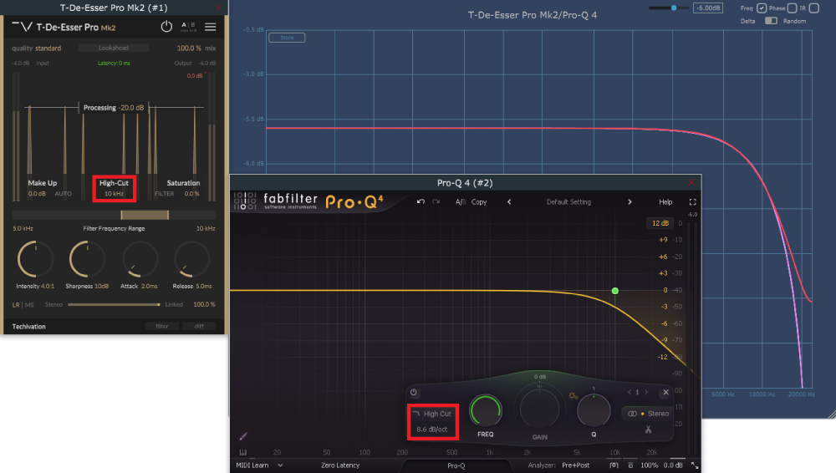
Task: Click the -6.00dB level input field
Action: pos(708,8)
